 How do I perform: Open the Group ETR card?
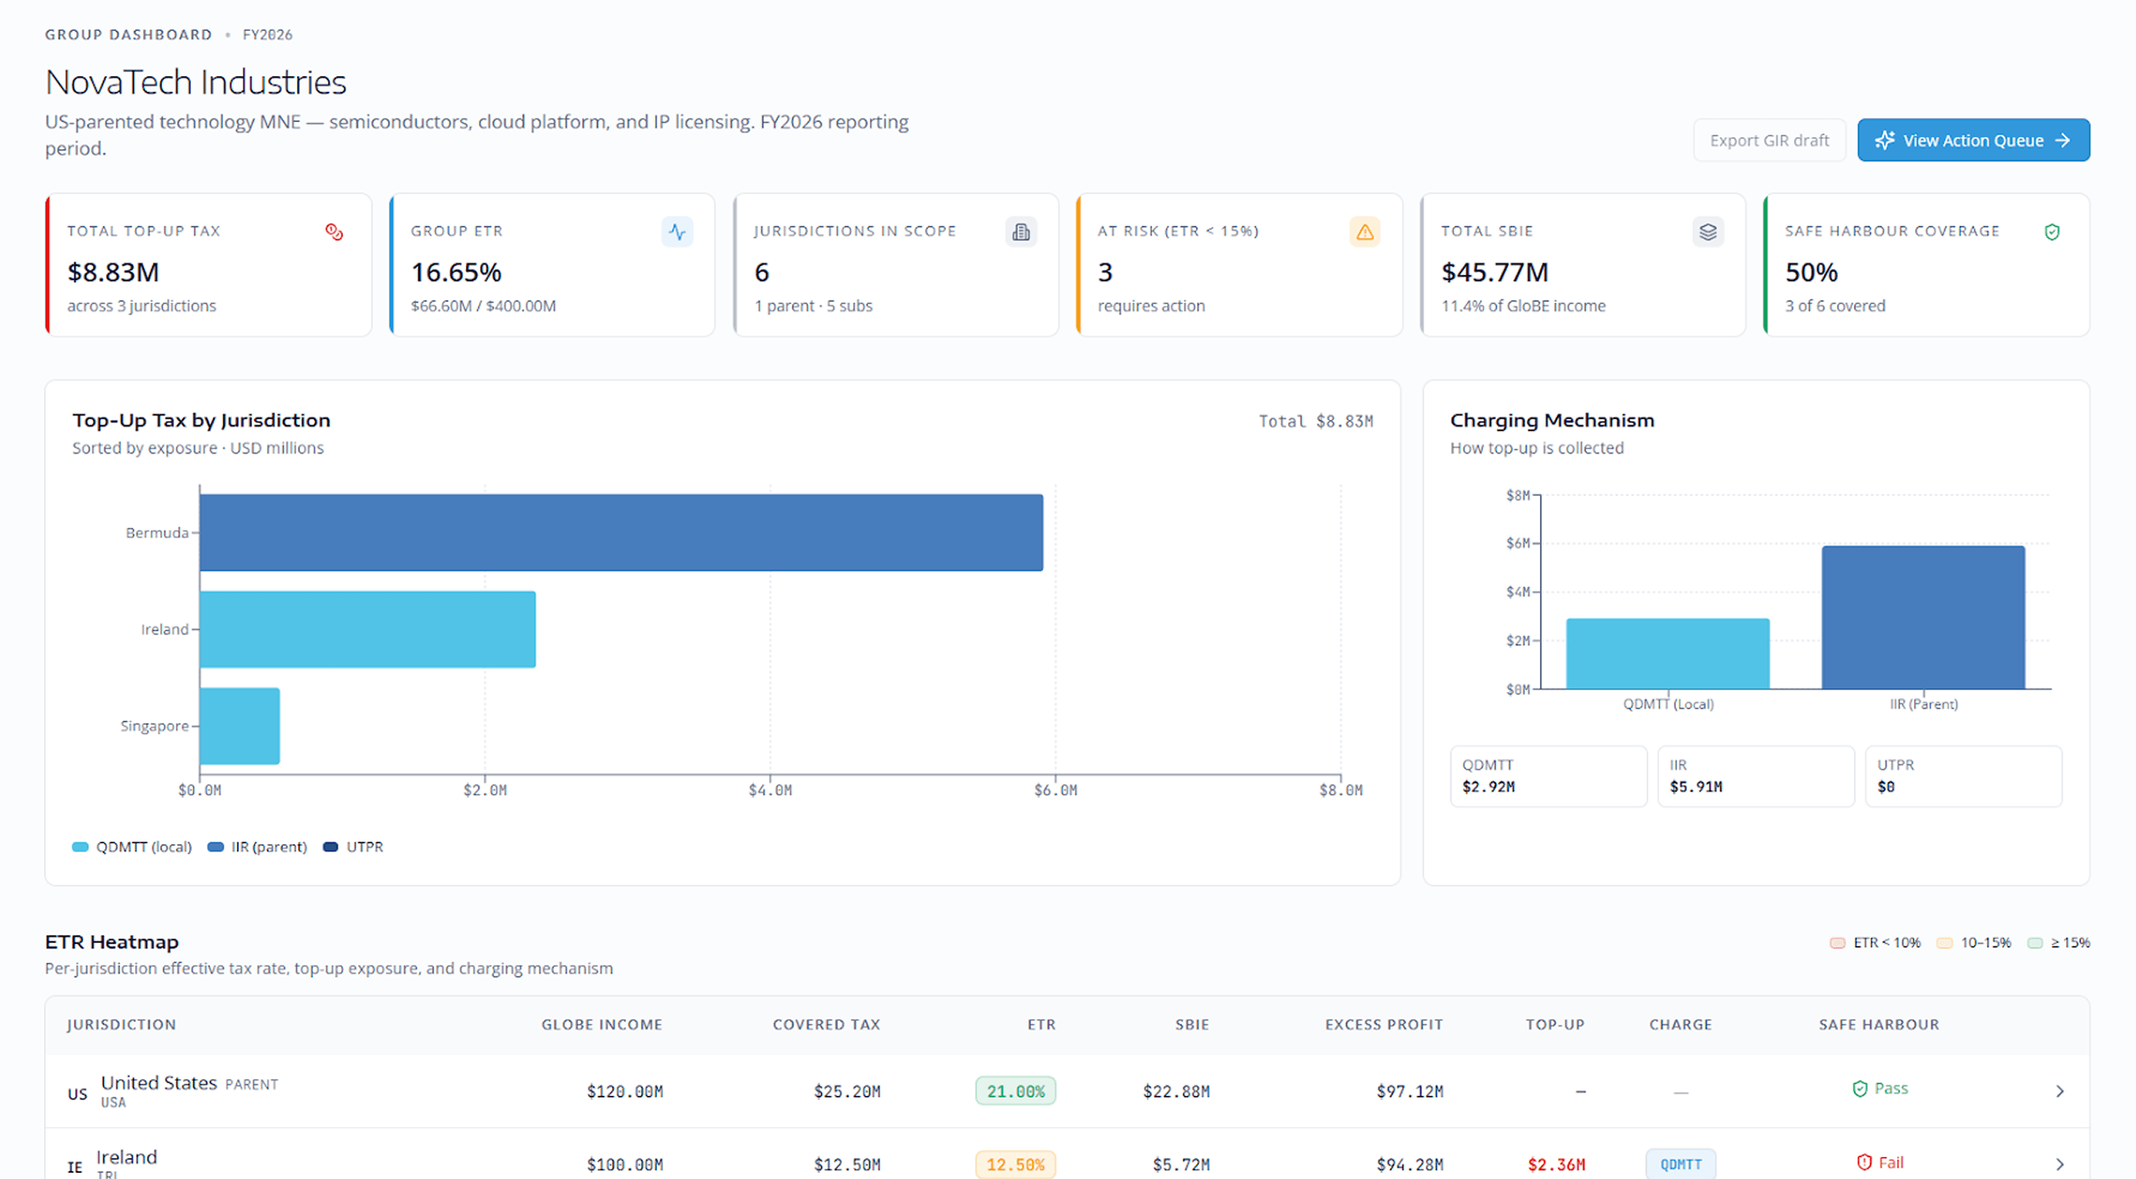pyautogui.click(x=552, y=265)
